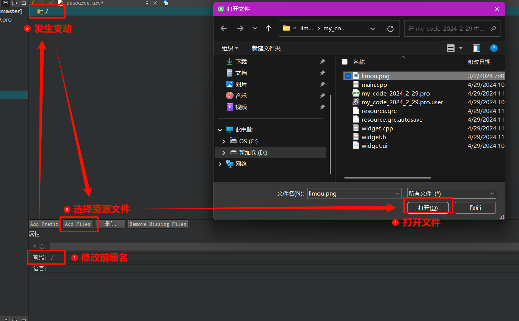Pin toggle next to 下载 folder
Screen dimensions: 519x321
click(322, 61)
